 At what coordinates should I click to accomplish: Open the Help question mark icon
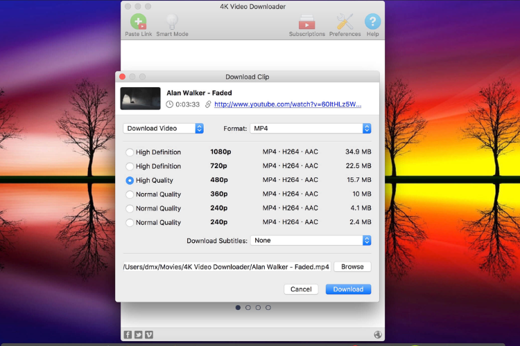tap(372, 22)
